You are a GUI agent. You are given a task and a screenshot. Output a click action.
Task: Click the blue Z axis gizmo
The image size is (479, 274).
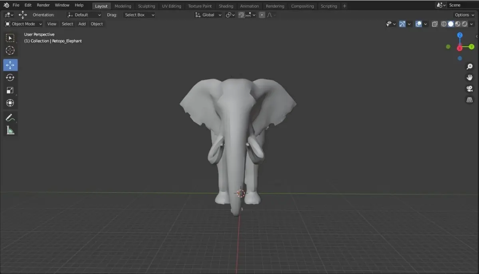tap(460, 35)
